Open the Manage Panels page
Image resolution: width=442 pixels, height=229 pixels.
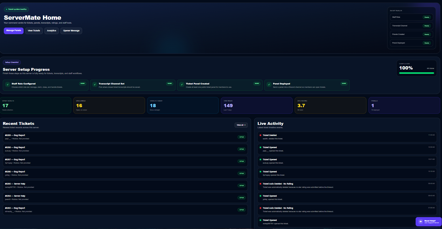point(14,31)
